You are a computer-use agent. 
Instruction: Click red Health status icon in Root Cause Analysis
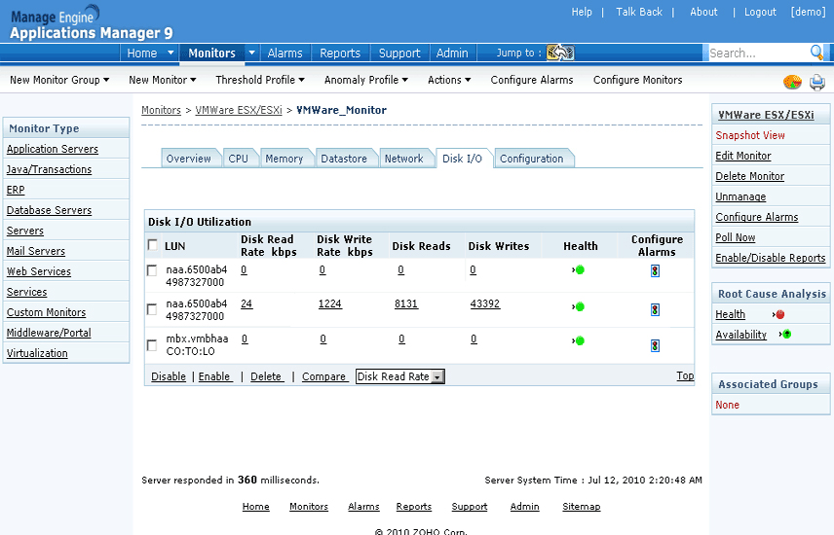778,314
